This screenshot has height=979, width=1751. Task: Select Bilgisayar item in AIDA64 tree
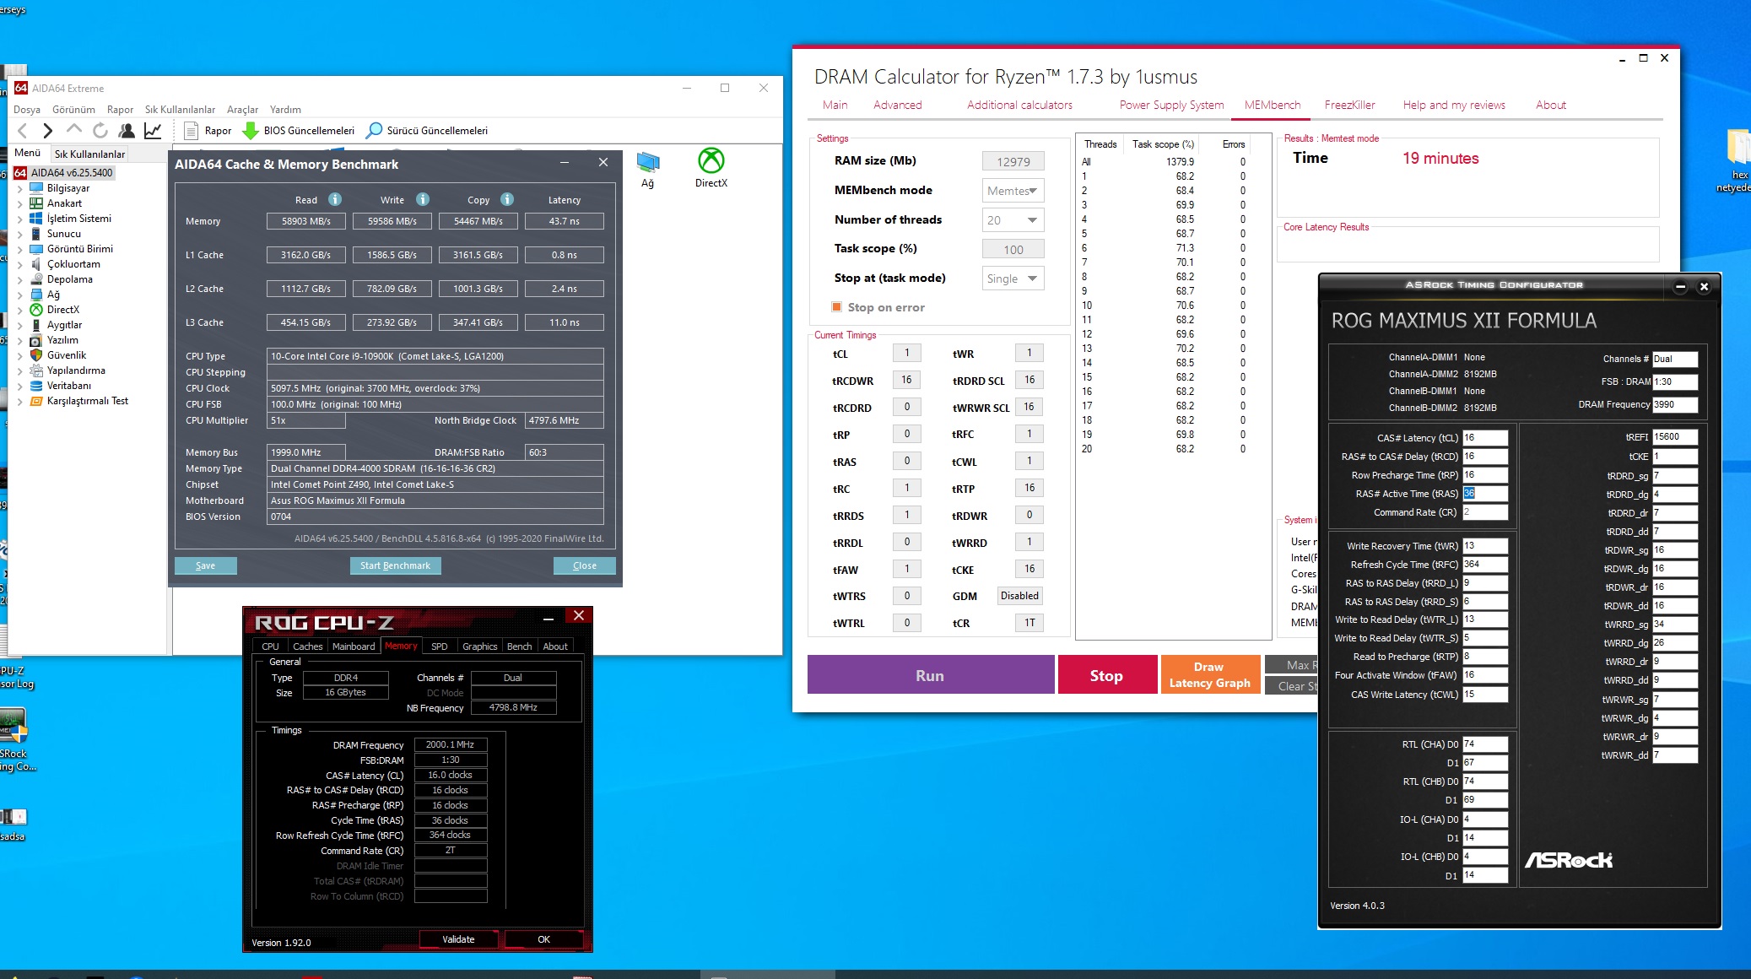[68, 188]
